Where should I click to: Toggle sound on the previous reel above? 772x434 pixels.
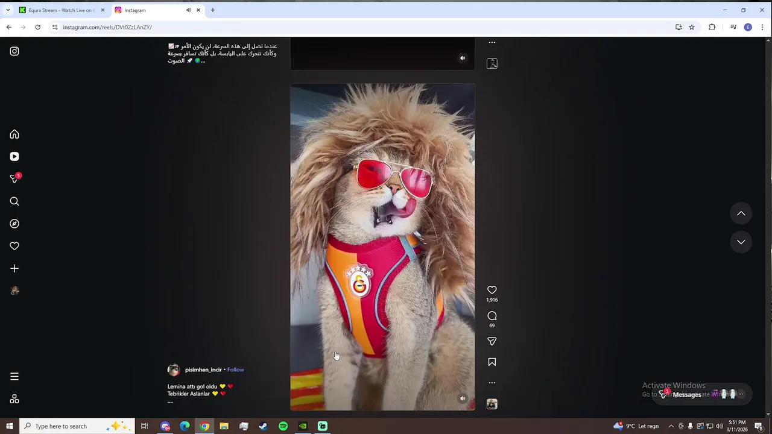click(463, 58)
